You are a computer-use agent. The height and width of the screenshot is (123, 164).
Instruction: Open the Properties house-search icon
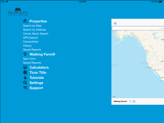tap(25, 21)
